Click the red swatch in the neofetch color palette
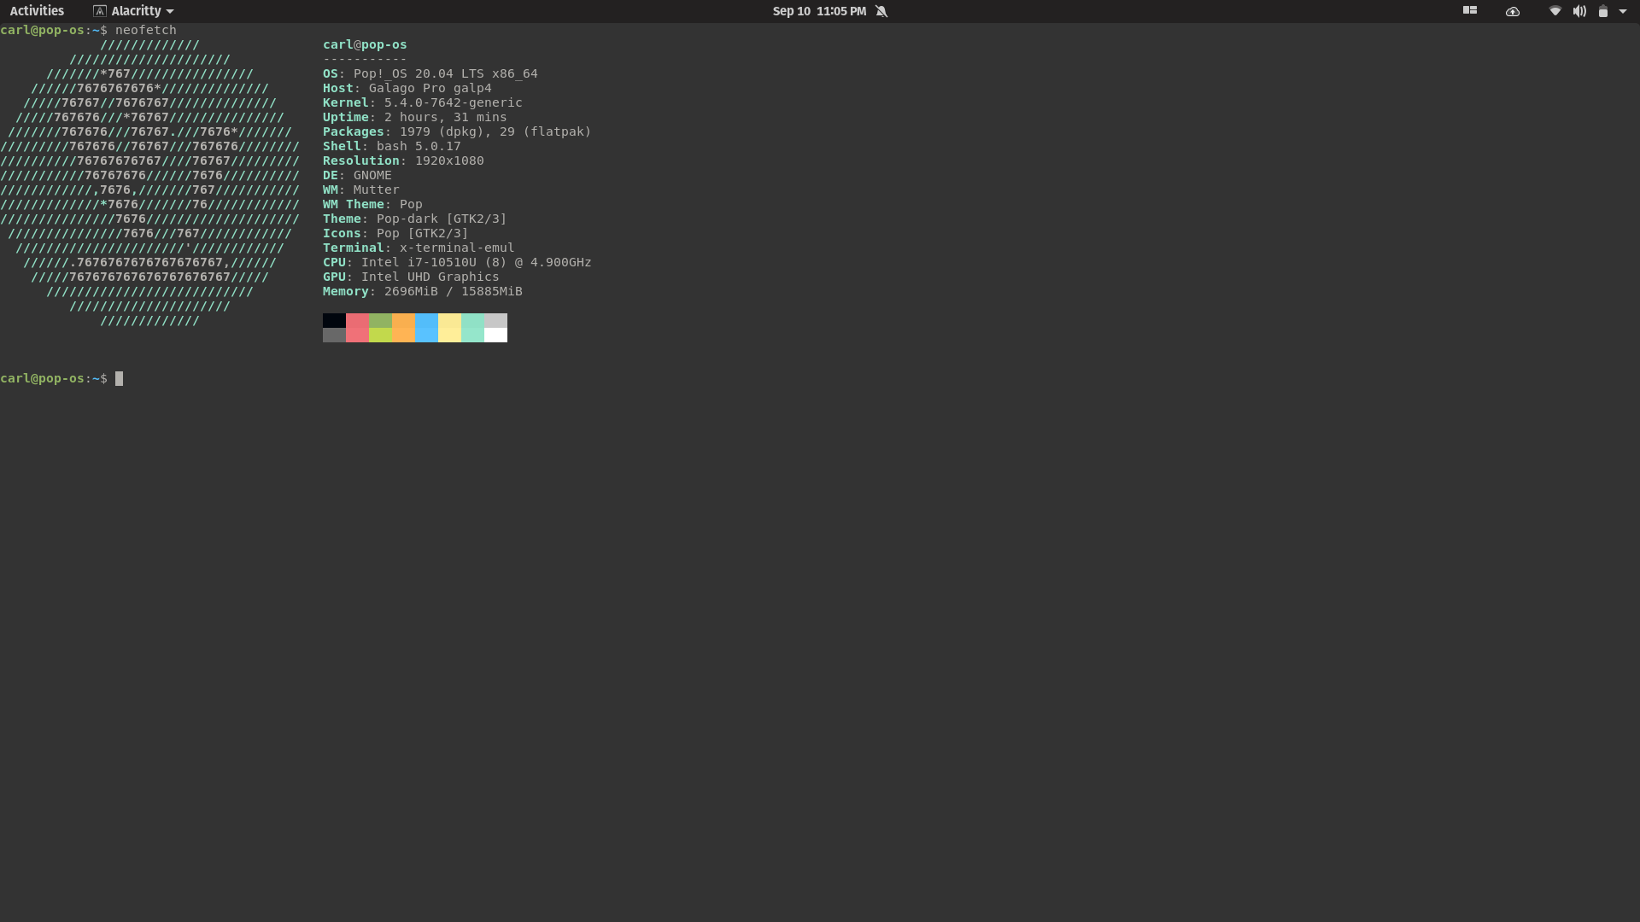 [x=357, y=327]
